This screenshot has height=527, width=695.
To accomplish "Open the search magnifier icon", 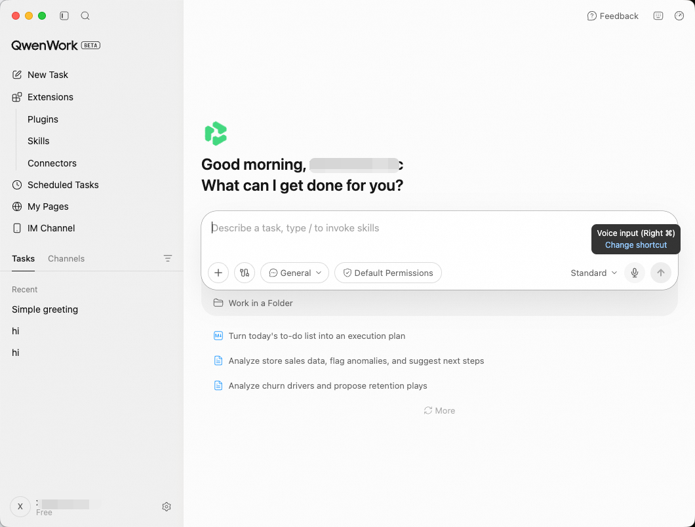I will point(85,16).
